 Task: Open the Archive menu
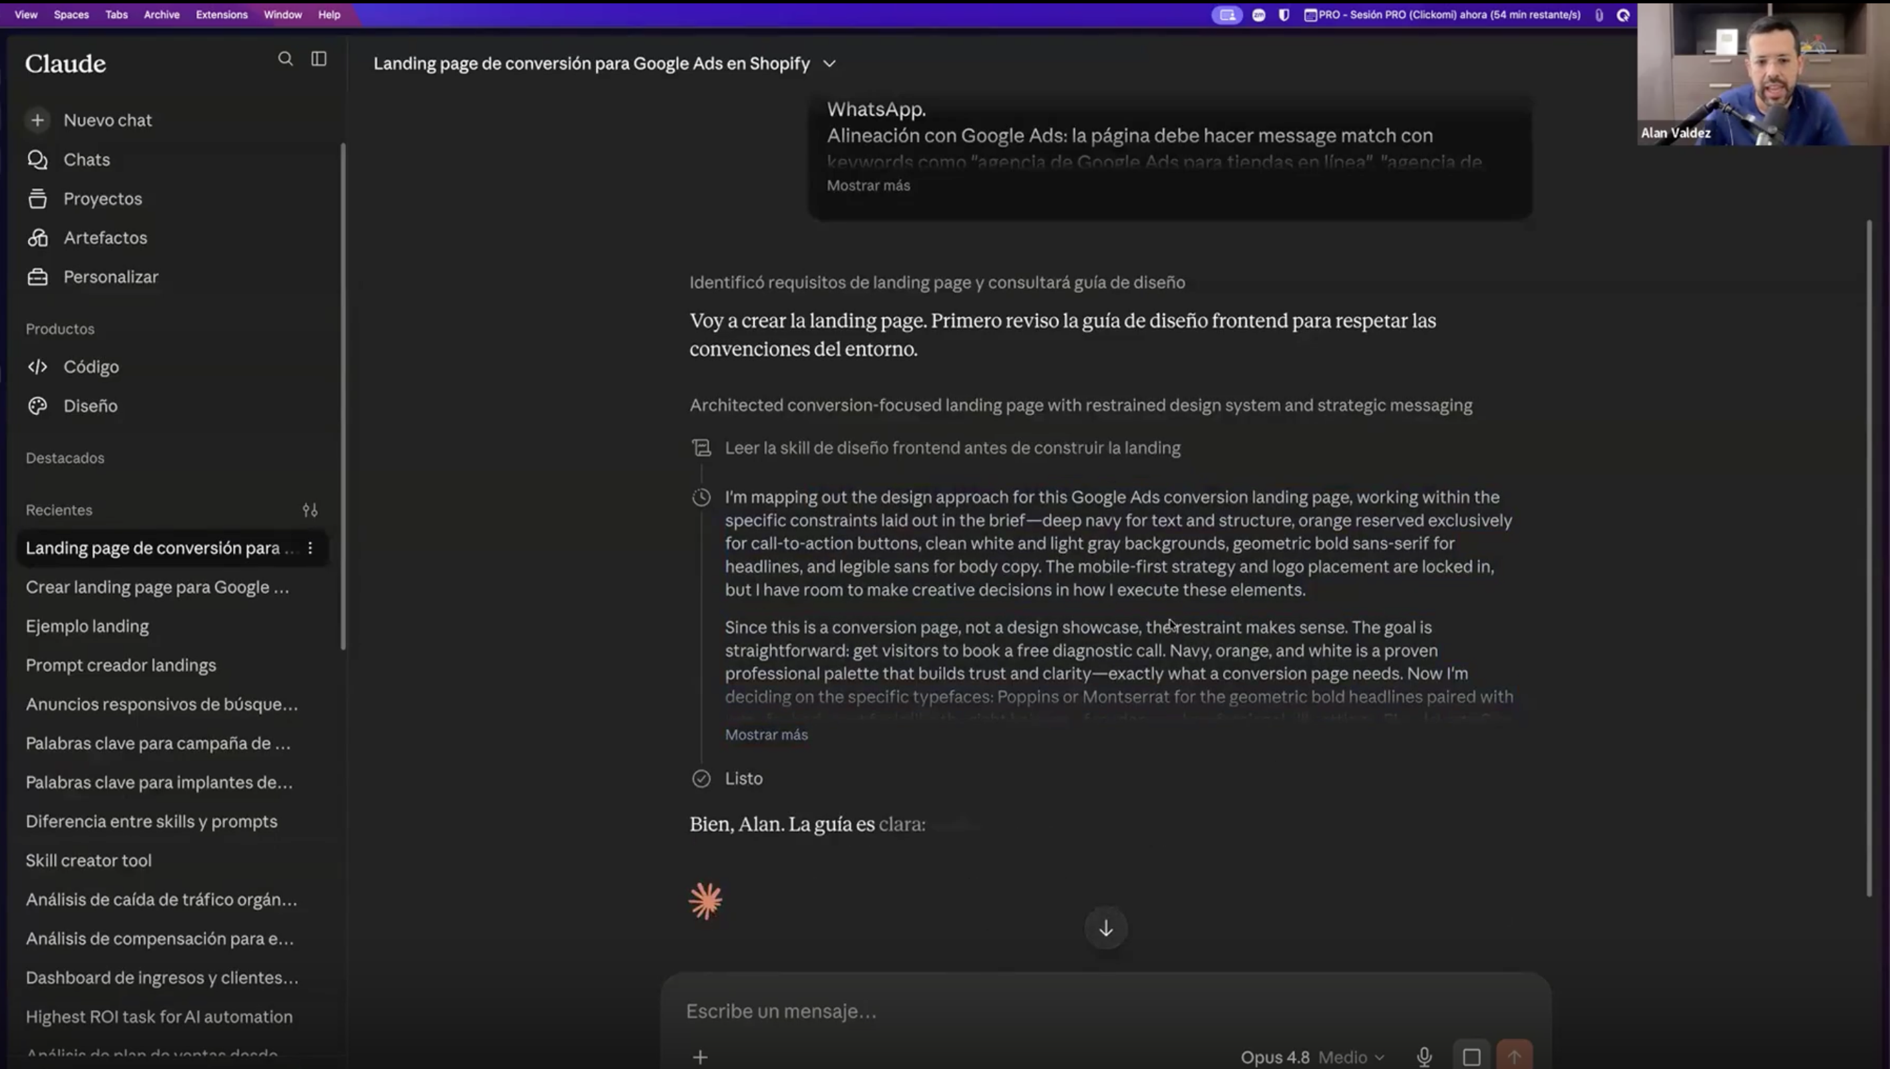click(x=162, y=15)
